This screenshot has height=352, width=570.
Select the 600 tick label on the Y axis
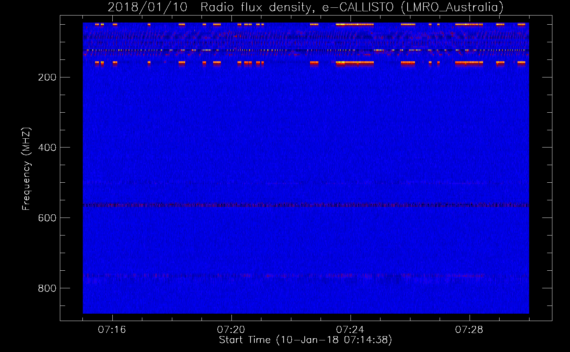coord(47,218)
